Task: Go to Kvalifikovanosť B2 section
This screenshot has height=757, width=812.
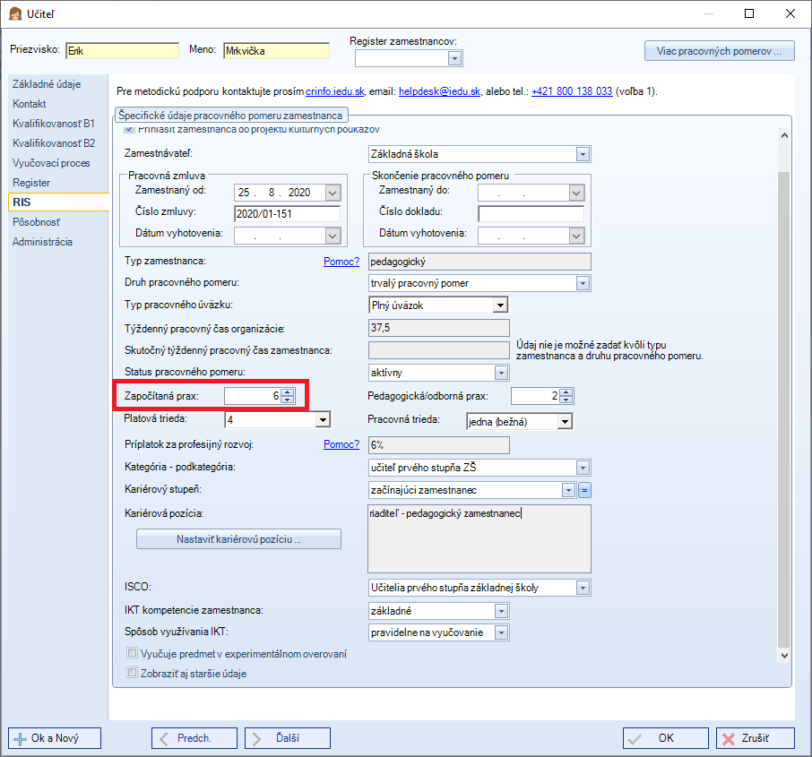Action: click(54, 143)
